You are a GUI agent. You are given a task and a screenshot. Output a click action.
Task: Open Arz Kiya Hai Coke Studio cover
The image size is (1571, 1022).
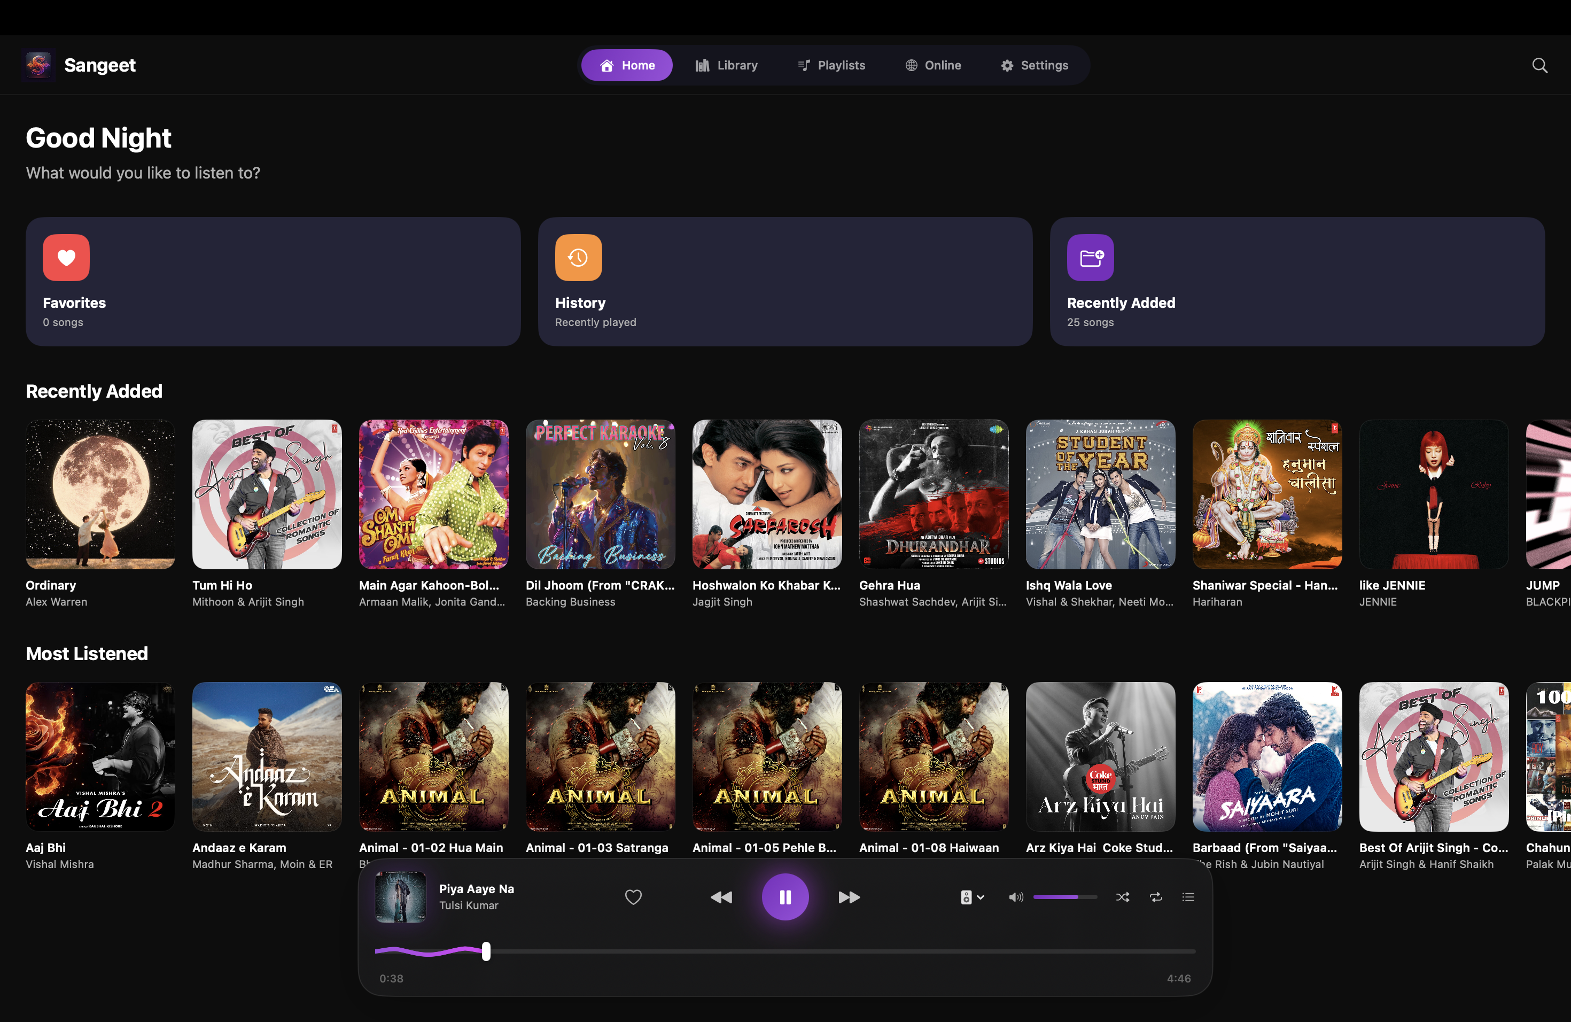[x=1100, y=756]
